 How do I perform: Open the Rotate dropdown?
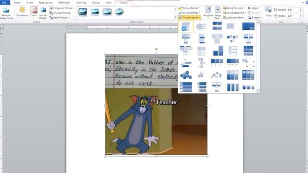click(x=255, y=17)
